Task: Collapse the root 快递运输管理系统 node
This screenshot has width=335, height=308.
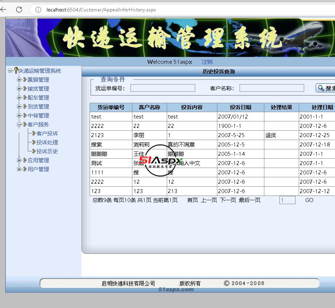Action: [10, 71]
